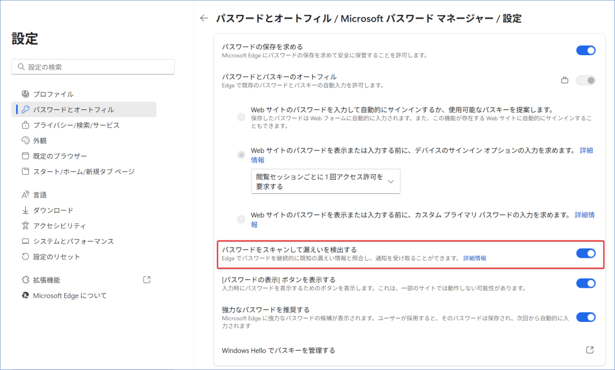Viewport: 615px width, 370px height.
Task: Open 言語 settings in the sidebar
Action: 41,195
